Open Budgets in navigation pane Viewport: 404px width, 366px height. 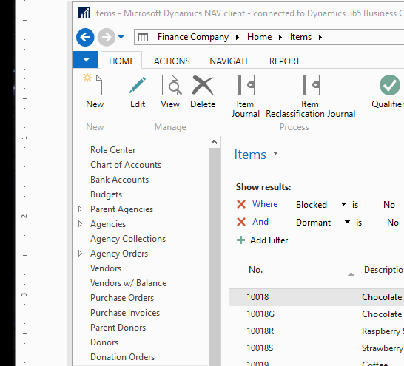106,194
